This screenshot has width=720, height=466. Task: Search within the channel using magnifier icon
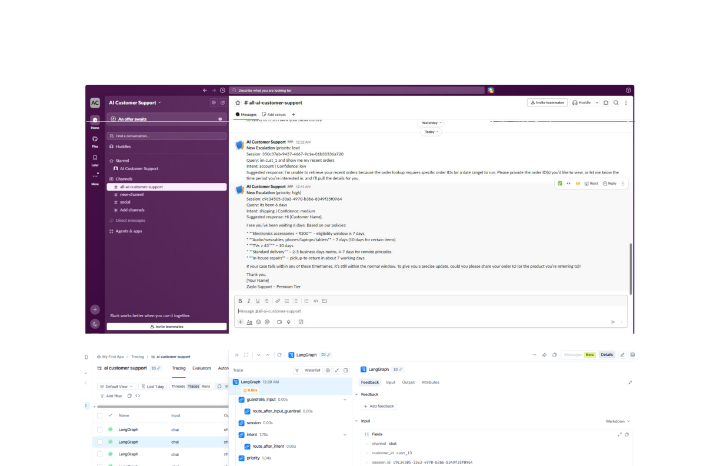(x=616, y=102)
